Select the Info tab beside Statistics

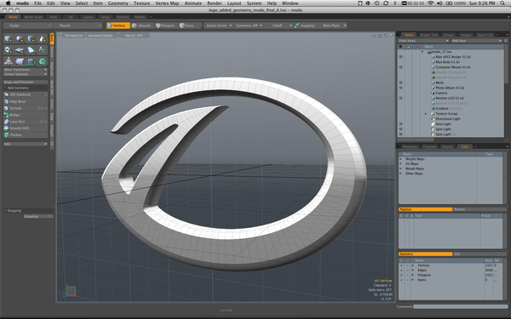coord(479,253)
